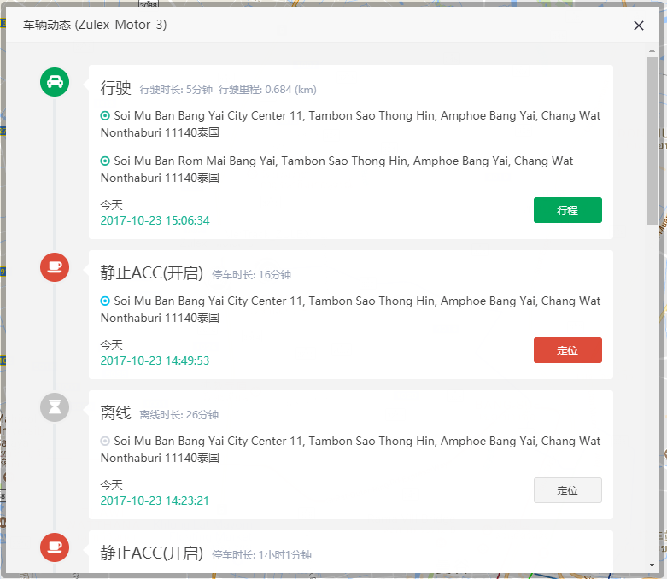Screen dimensions: 667x579
Task: Click the dialog title 车辆动态 (Zulex_Motor_3)
Action: pyautogui.click(x=95, y=25)
